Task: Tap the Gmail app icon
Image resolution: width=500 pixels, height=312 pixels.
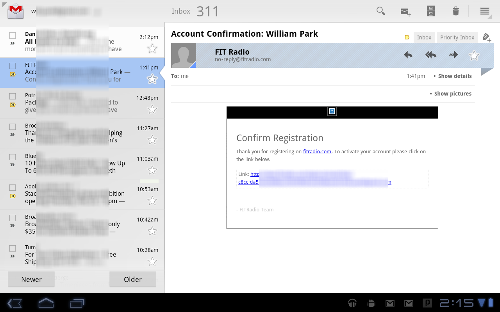Action: 16,11
